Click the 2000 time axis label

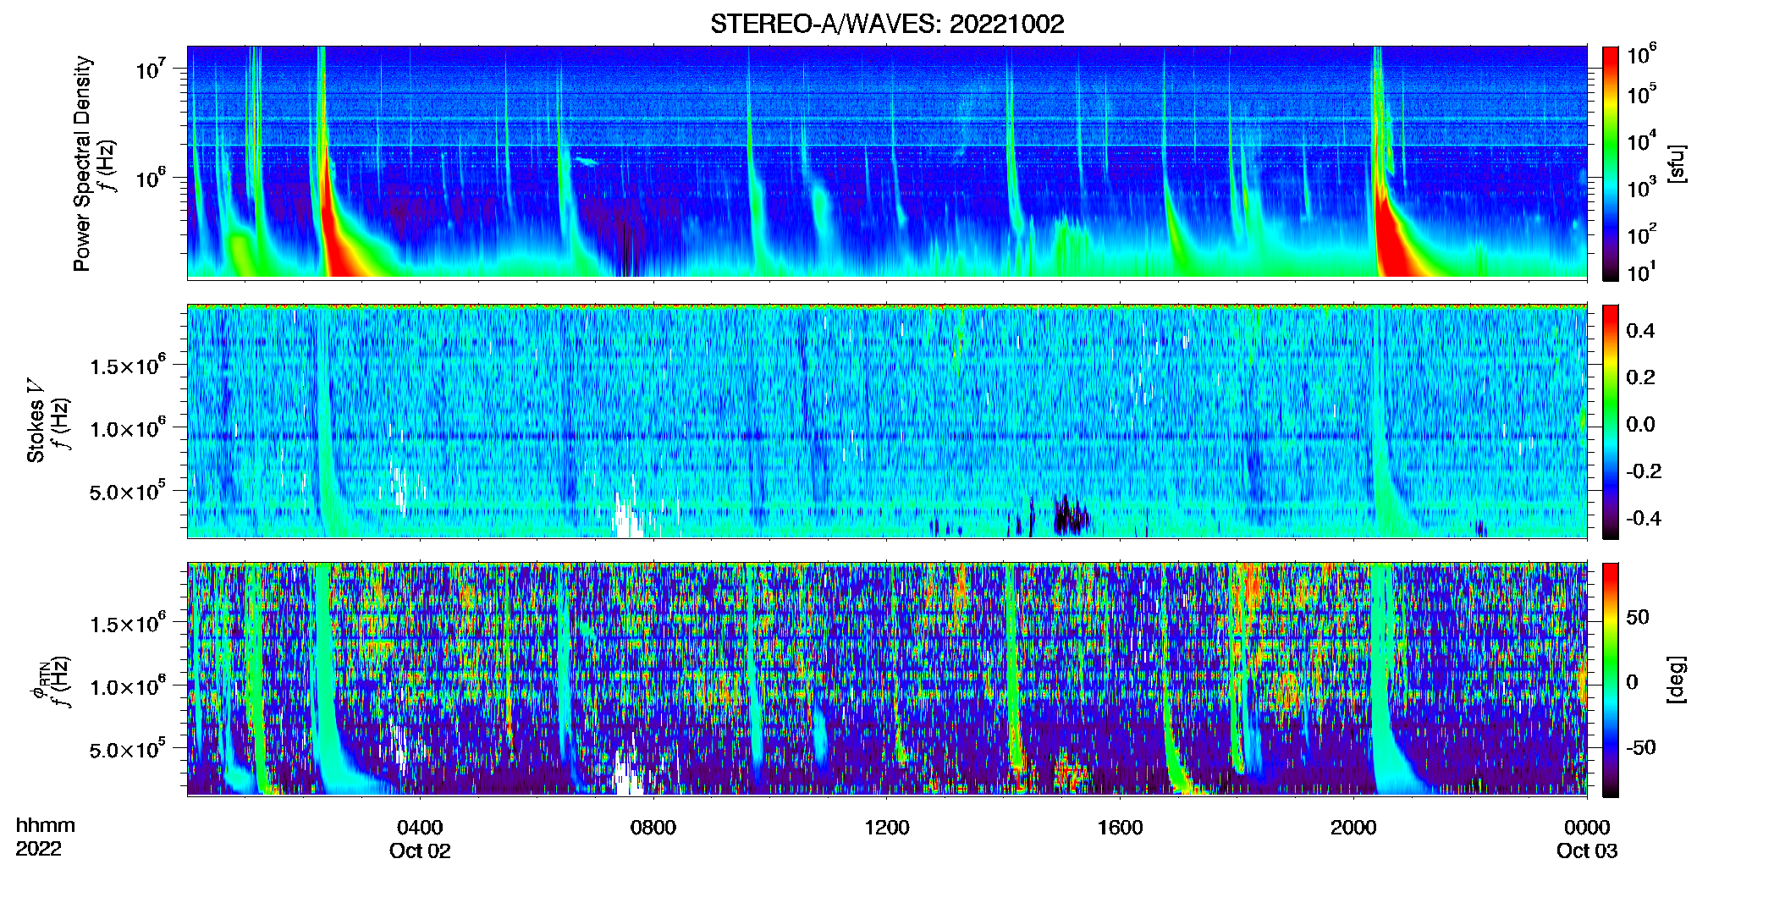pyautogui.click(x=1353, y=828)
